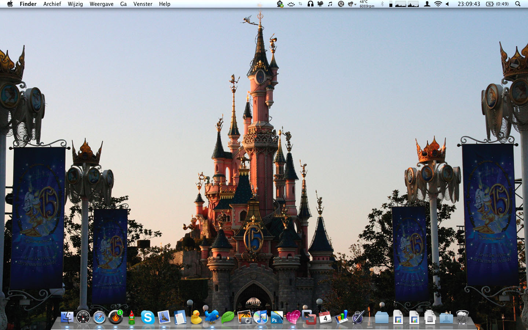Open the battery status showing (0:49)
This screenshot has height=330, width=528.
click(497, 4)
